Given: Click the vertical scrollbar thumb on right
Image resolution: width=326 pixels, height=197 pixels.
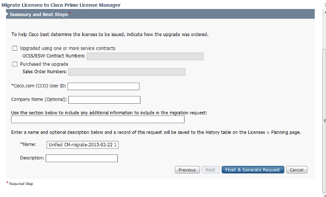Looking at the screenshot, I should [x=324, y=120].
